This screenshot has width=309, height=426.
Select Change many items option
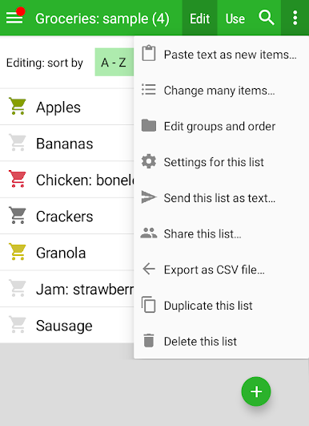pyautogui.click(x=220, y=90)
